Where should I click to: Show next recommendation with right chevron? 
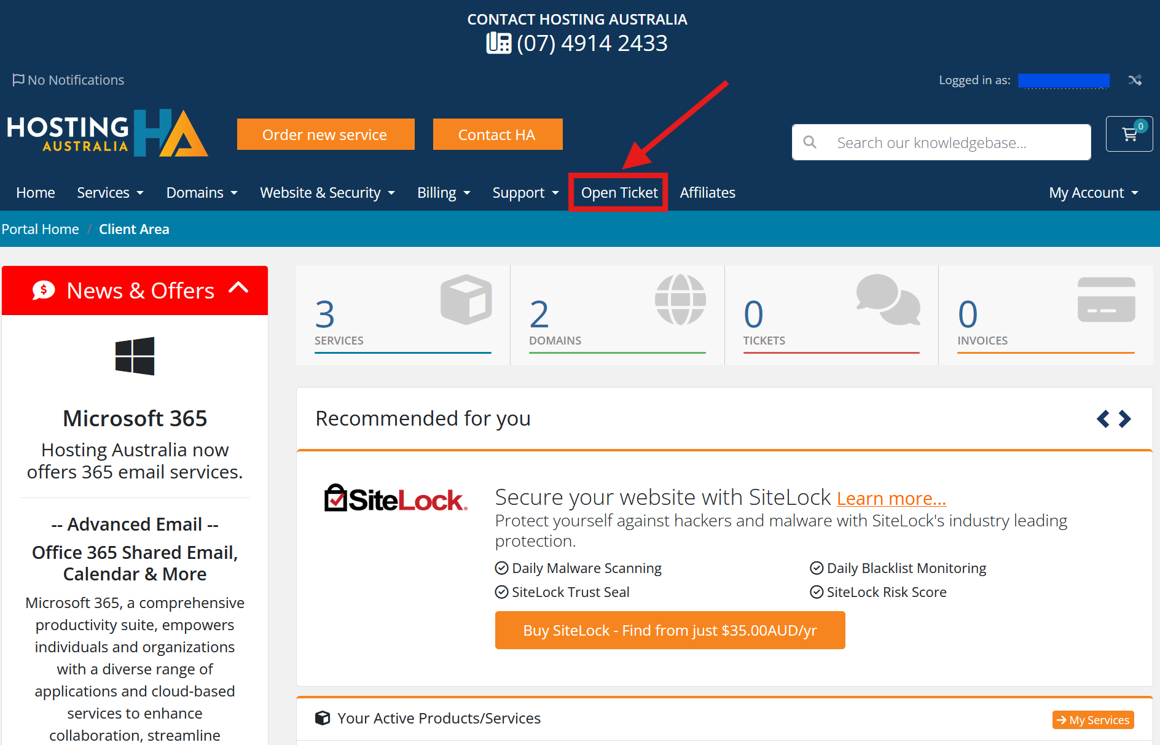pos(1124,419)
